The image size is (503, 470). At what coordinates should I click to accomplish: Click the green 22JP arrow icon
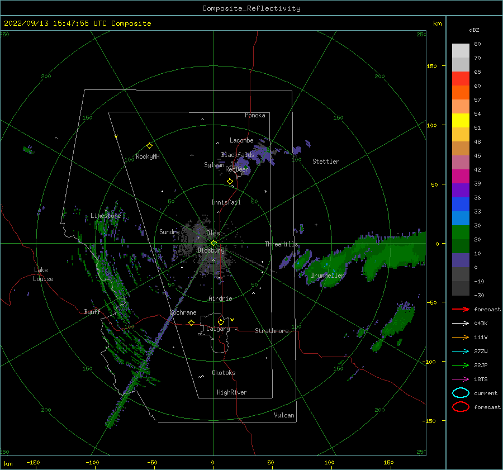[x=461, y=365]
